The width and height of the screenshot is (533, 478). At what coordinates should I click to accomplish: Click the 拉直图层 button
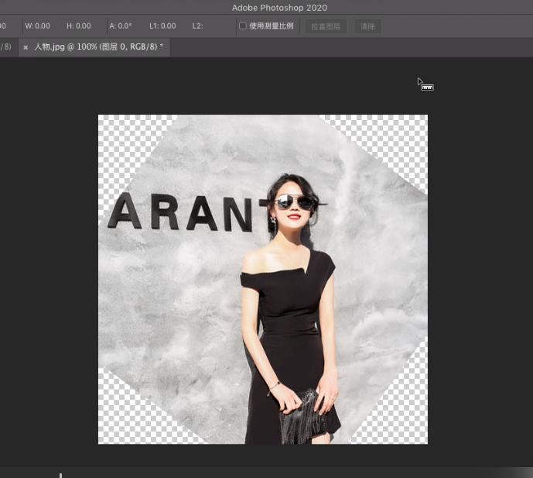click(x=325, y=26)
